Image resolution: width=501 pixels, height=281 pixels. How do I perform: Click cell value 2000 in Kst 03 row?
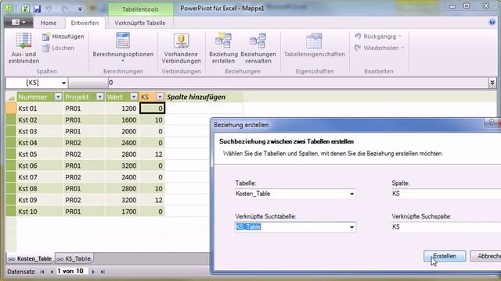[x=122, y=131]
